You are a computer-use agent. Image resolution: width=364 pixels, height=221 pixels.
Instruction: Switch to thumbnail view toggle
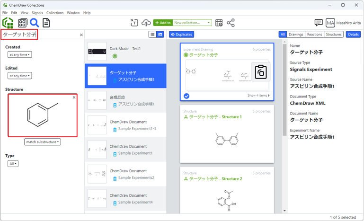click(x=160, y=35)
